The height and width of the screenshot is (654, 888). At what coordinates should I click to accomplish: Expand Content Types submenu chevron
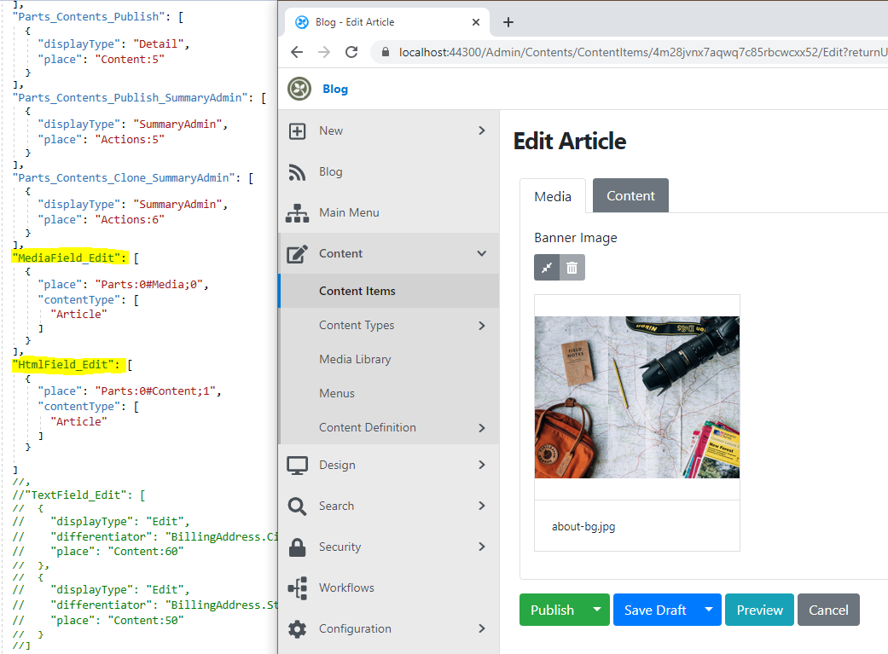click(482, 326)
